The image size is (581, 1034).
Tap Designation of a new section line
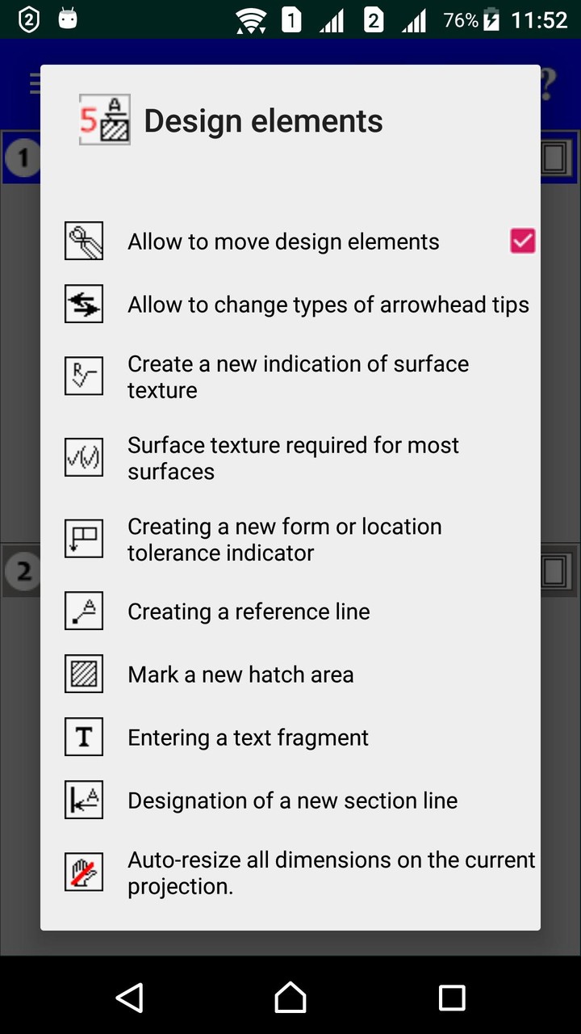tap(292, 801)
